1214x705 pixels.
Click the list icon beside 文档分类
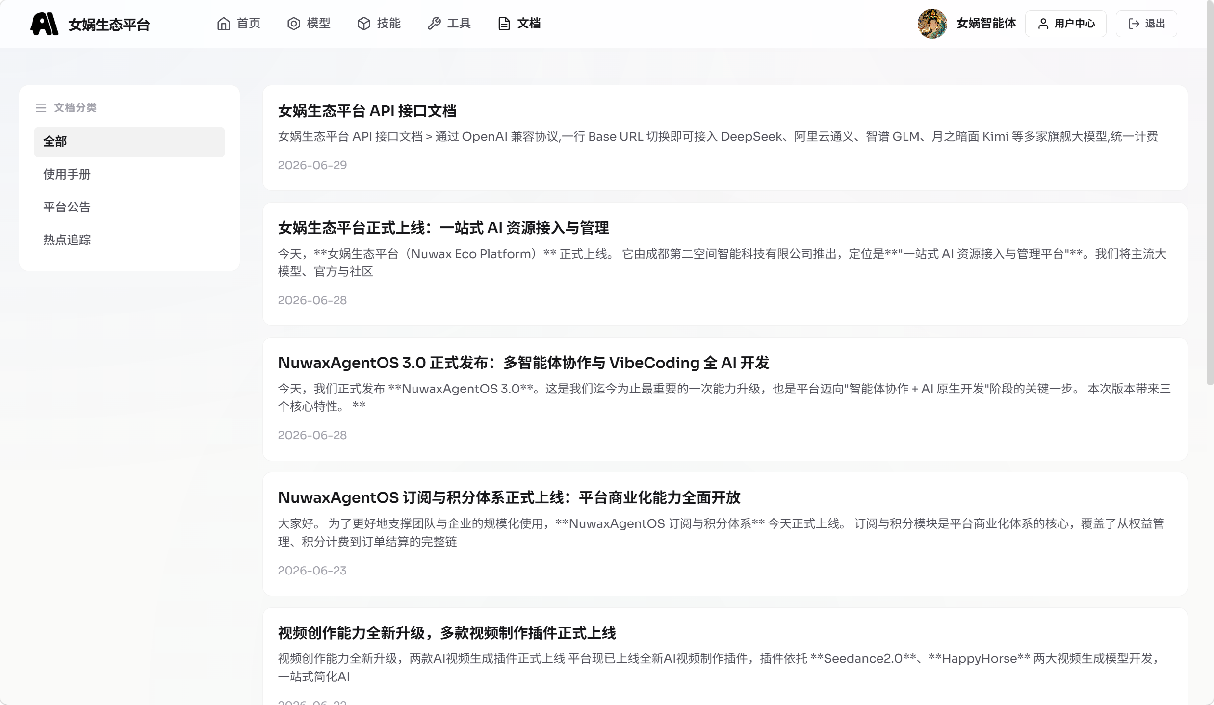pos(41,108)
